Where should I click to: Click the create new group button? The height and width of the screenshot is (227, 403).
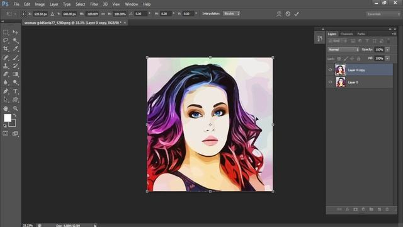click(x=371, y=209)
